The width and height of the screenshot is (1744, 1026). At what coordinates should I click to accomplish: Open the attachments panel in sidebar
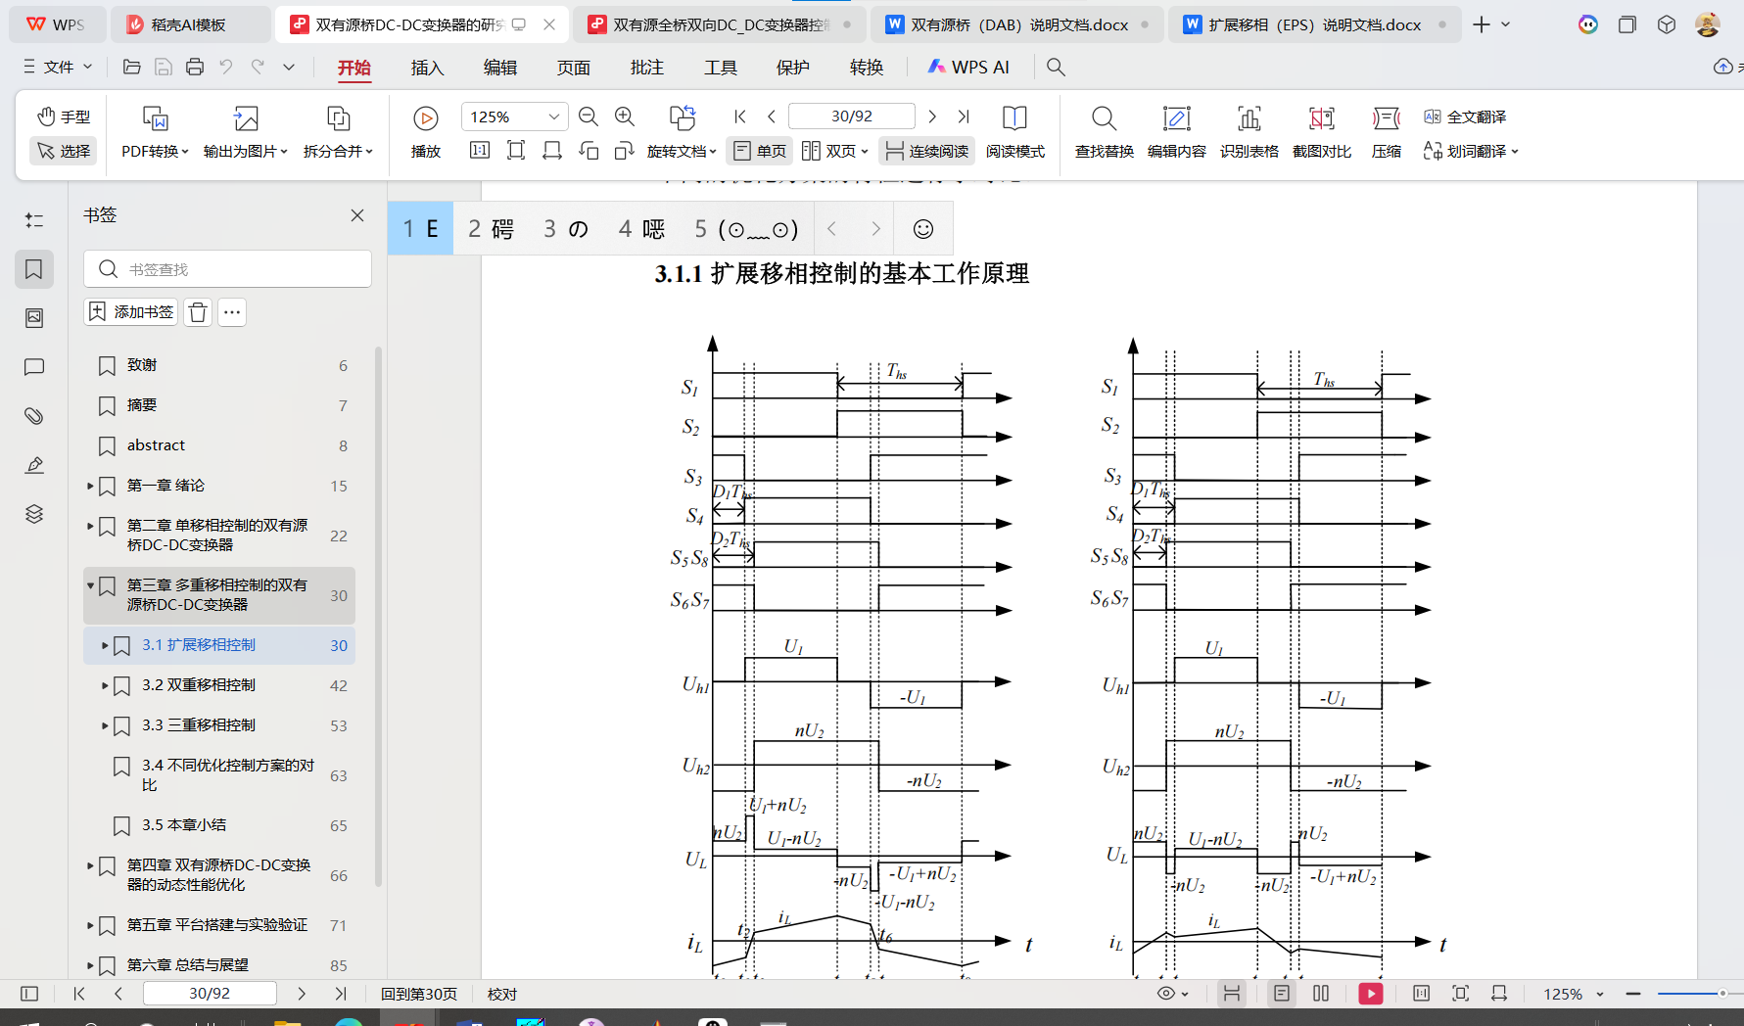(x=34, y=416)
